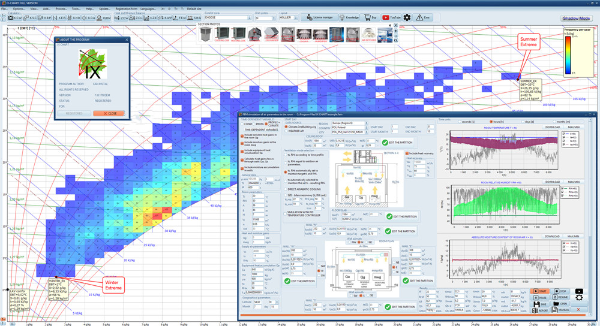Toggle Include heat recovery checkbox
Screen dimensions: 600x326
click(x=407, y=153)
